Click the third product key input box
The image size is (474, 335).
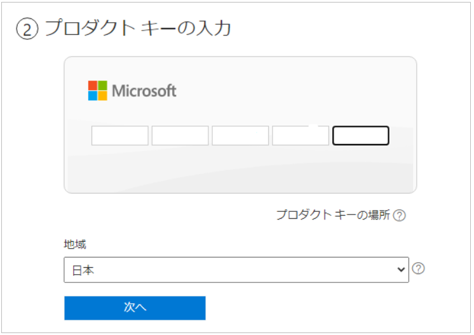coord(240,136)
